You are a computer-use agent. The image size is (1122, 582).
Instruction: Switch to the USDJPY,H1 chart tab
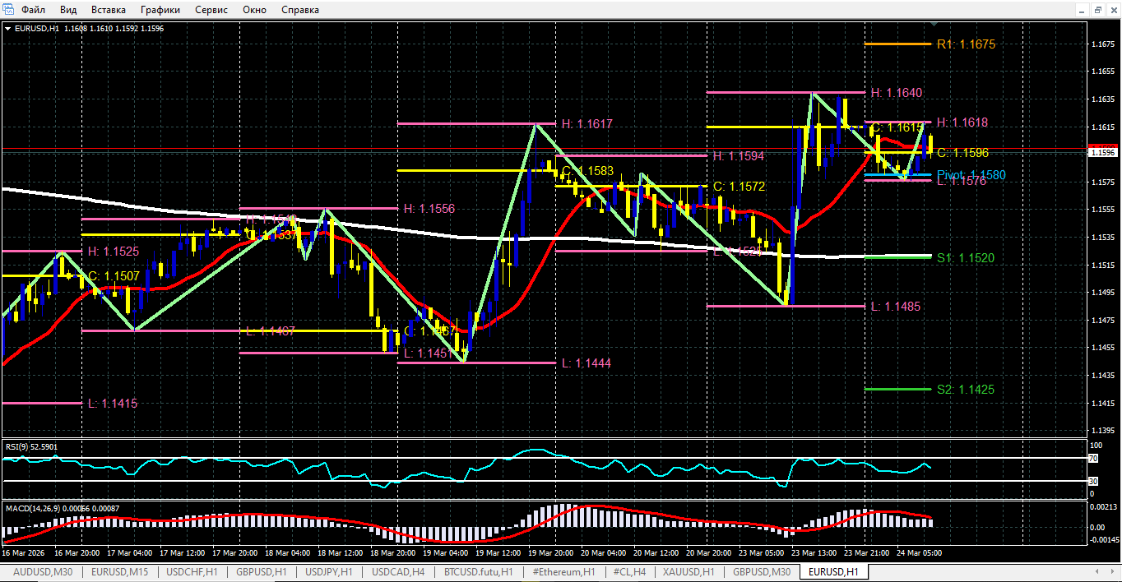click(x=329, y=571)
